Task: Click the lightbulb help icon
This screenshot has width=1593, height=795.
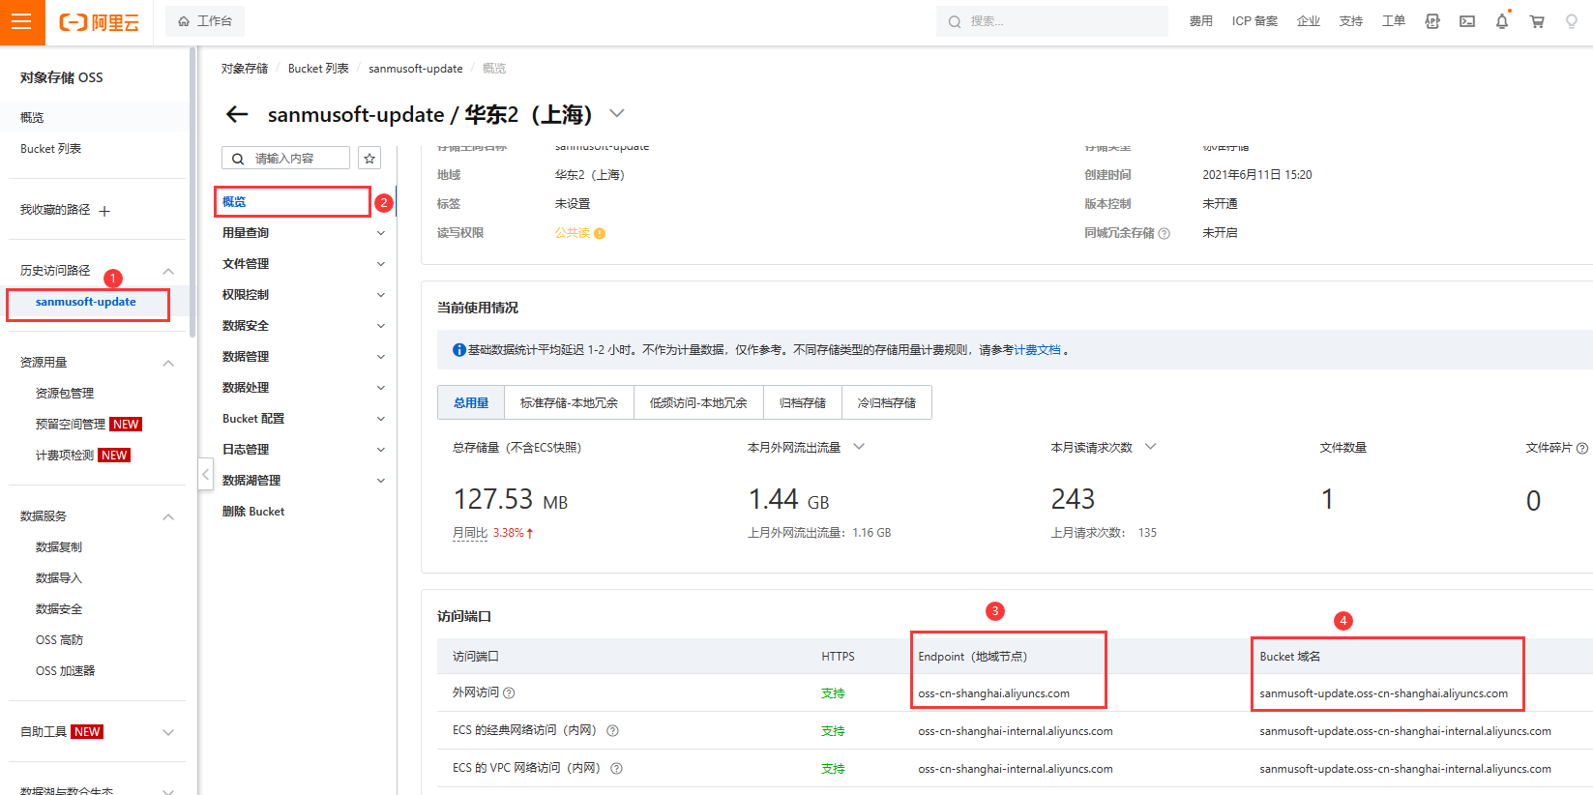Action: pyautogui.click(x=1572, y=21)
